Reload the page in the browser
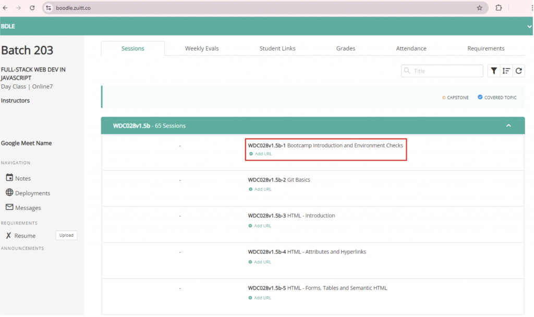Screen dimensions: 534x317 (x=32, y=8)
